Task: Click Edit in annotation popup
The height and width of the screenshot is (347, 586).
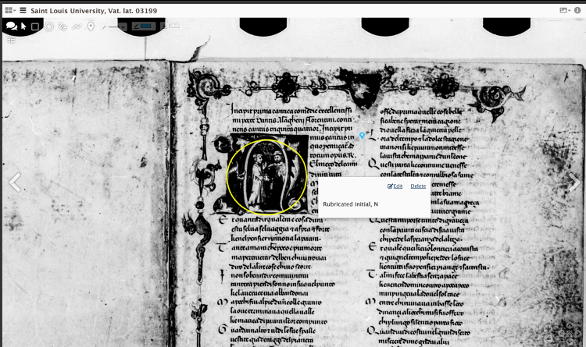Action: tap(395, 186)
